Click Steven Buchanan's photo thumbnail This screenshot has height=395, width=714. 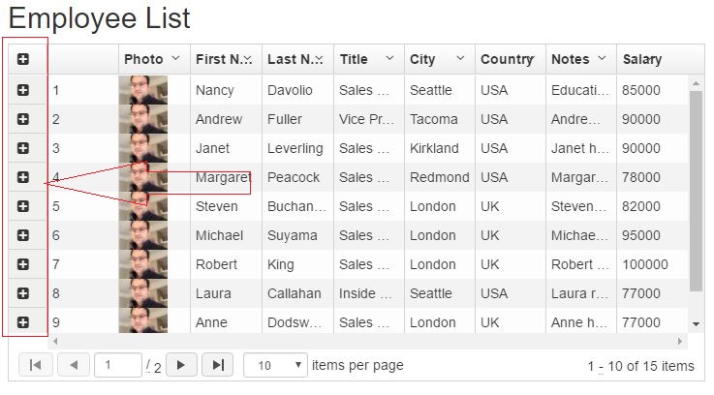pos(142,206)
